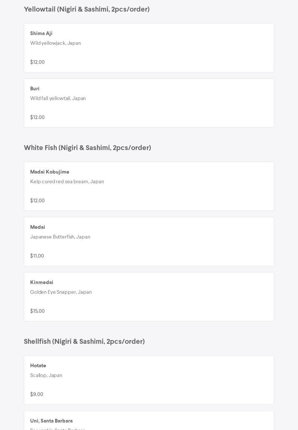Select the Hotate scallop item name

click(38, 366)
